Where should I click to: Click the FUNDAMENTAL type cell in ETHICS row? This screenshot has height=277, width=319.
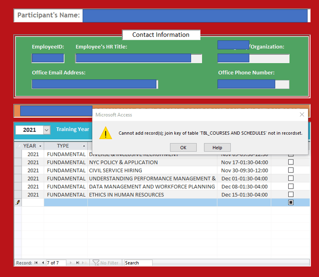(66, 194)
